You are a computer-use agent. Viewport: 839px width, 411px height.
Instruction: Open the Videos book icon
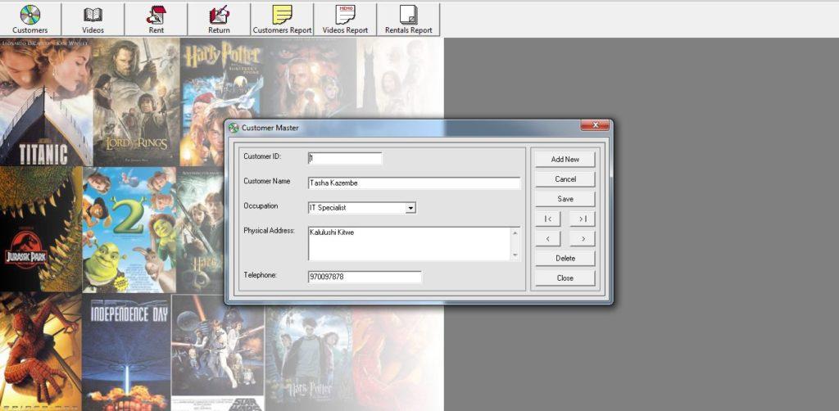tap(93, 20)
